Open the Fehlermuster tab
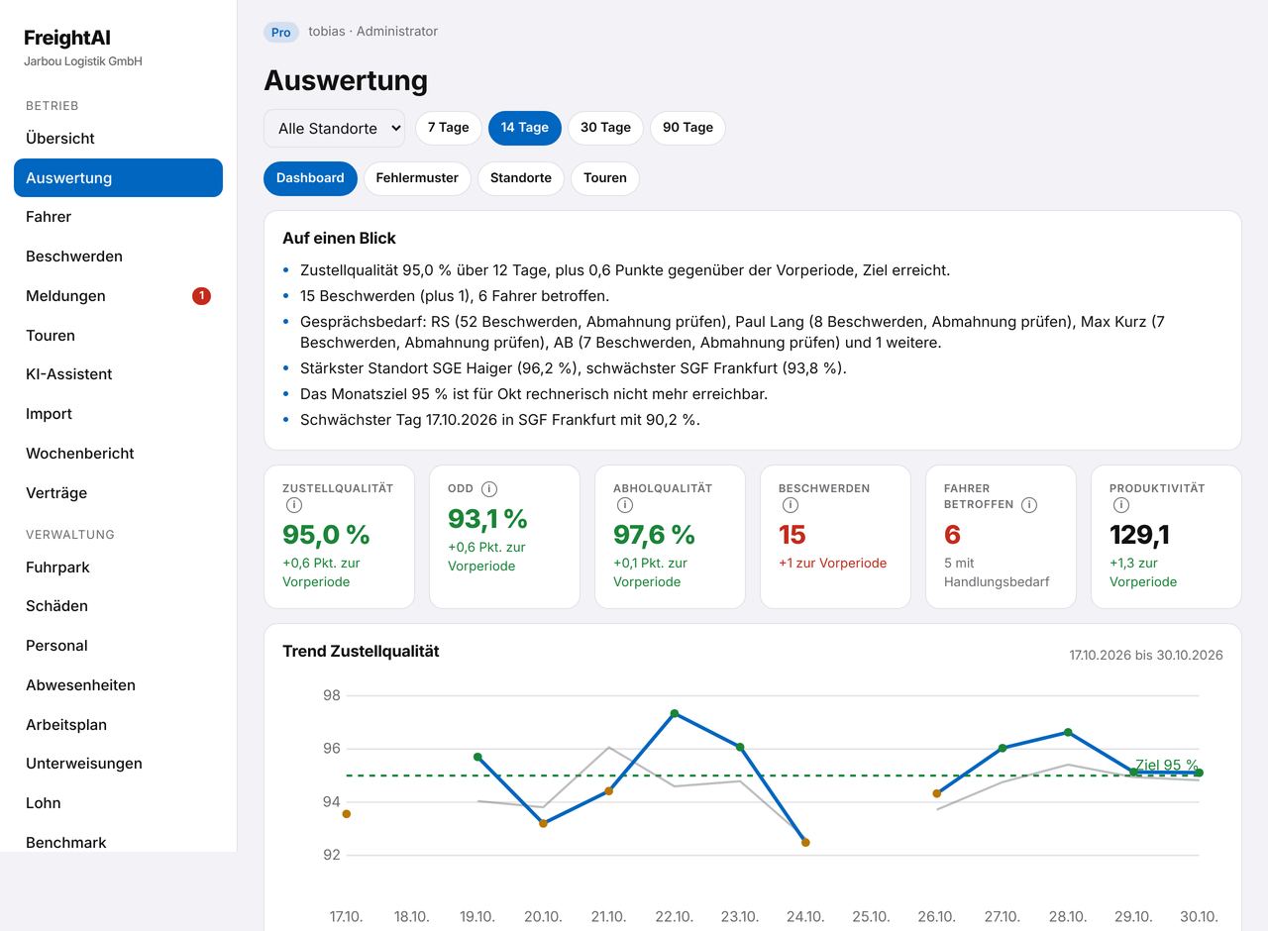The image size is (1268, 931). tap(417, 178)
